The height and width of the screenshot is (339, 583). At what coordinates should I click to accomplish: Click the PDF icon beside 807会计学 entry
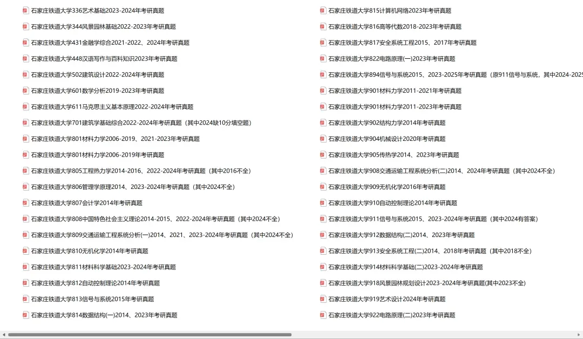25,202
